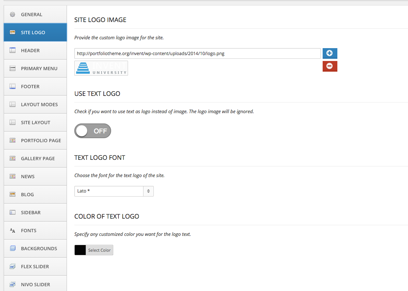
Task: Select the General settings gear icon
Action: point(13,14)
